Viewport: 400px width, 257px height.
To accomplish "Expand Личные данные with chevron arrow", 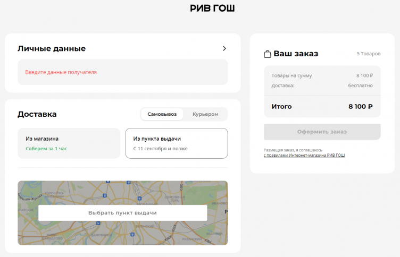I will [x=224, y=48].
